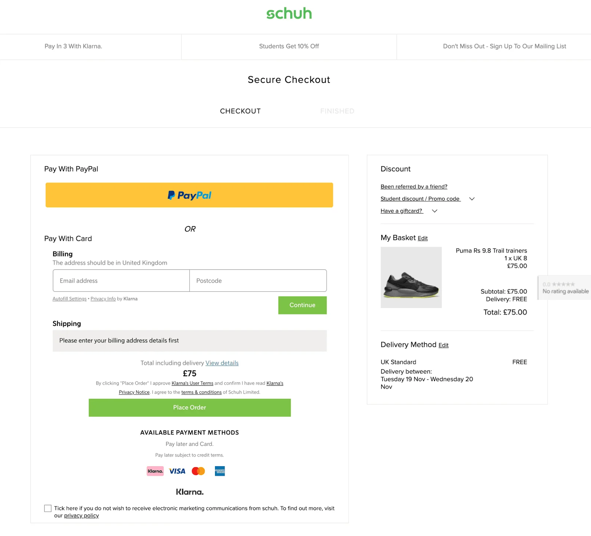Click the Email address input field
Image resolution: width=591 pixels, height=536 pixels.
[x=121, y=280]
